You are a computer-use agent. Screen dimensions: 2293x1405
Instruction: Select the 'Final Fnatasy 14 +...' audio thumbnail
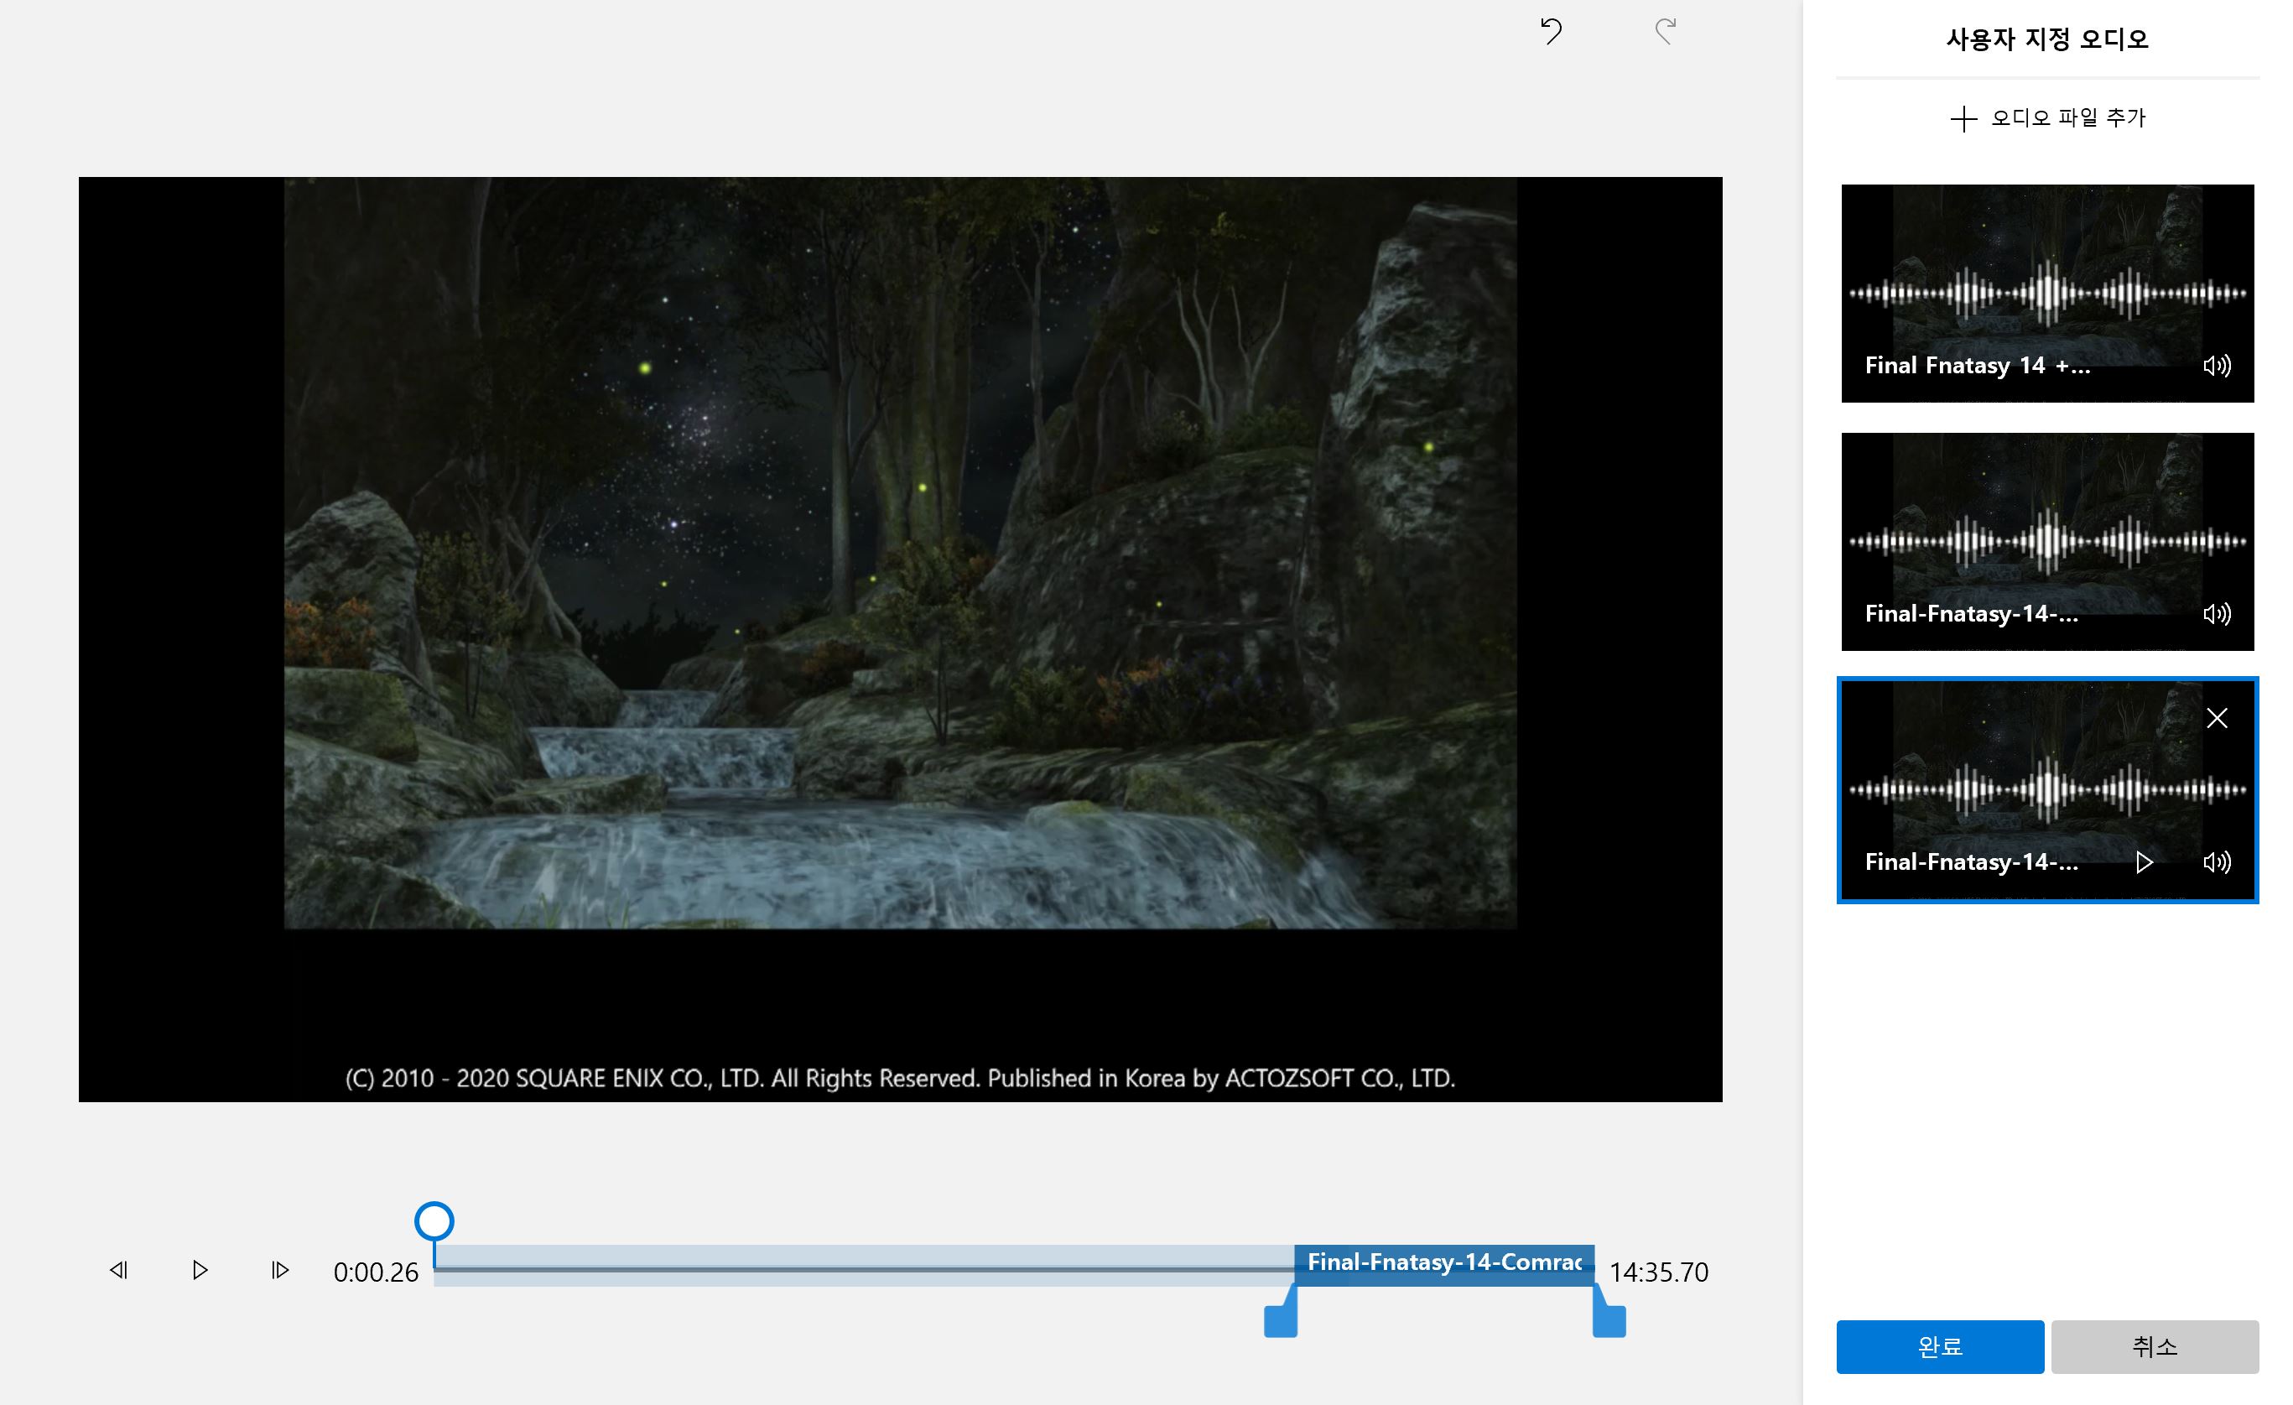(2047, 293)
